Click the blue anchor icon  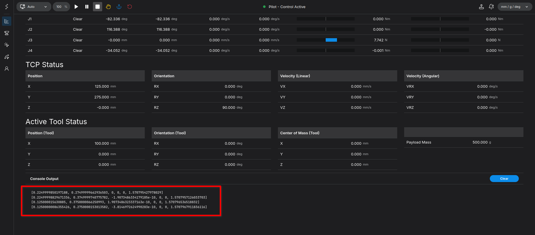coord(119,7)
